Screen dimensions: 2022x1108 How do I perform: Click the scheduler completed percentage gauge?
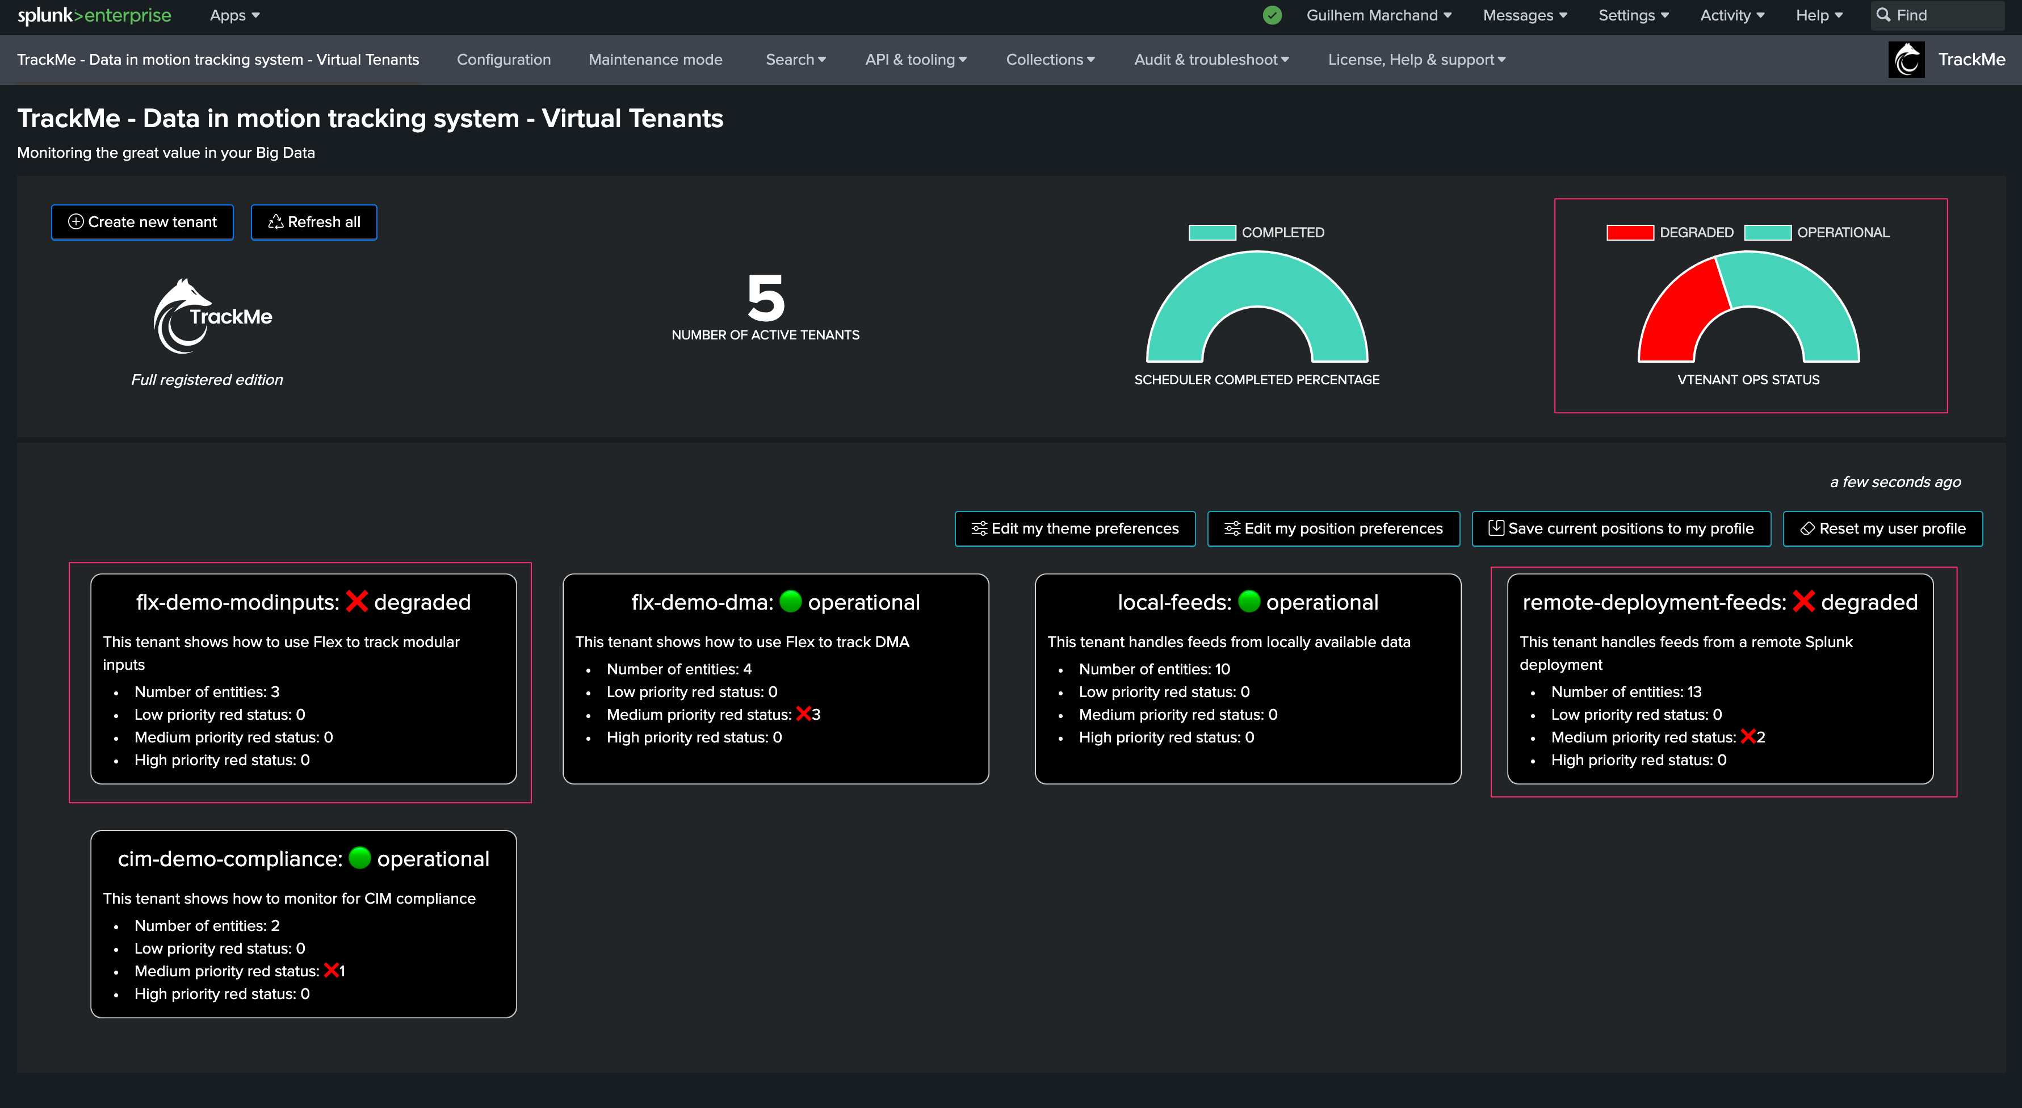click(1257, 306)
